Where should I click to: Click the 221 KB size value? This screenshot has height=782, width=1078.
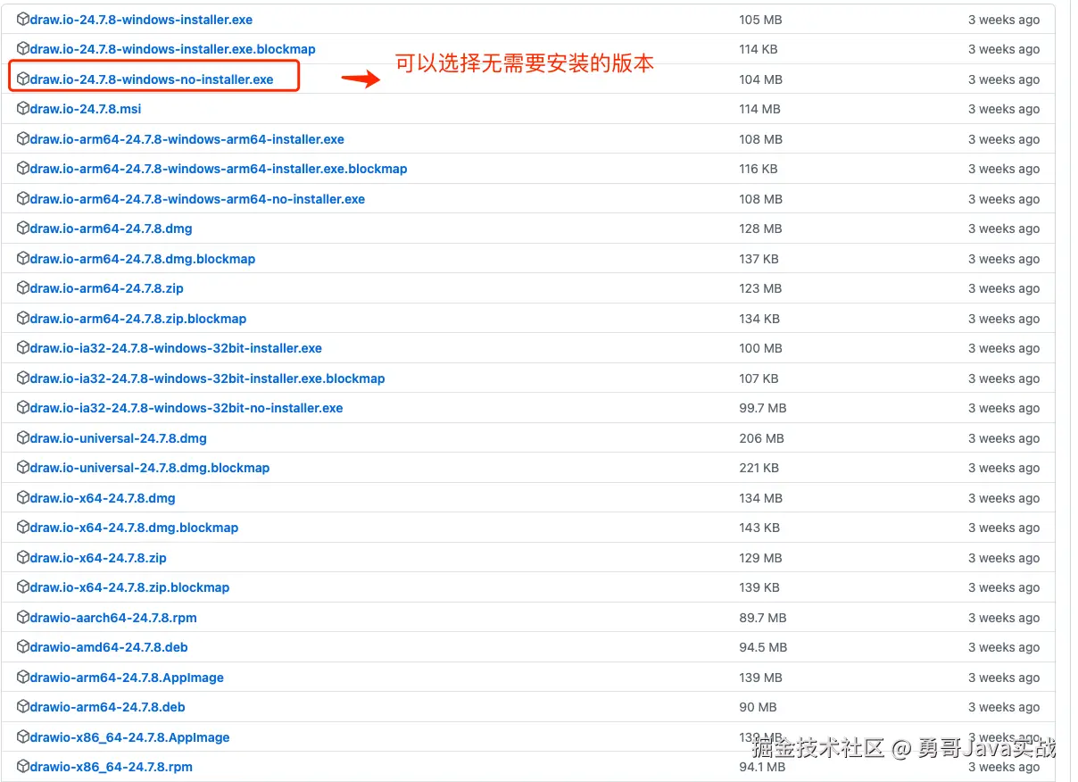759,468
